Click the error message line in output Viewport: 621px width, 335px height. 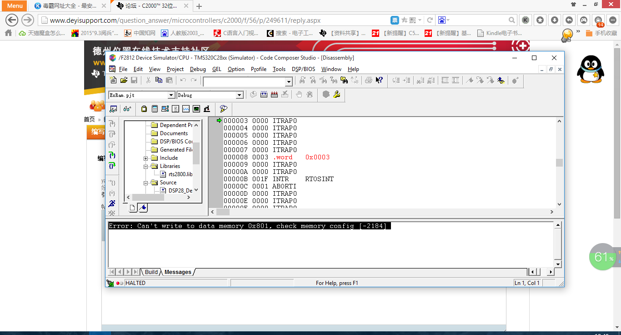click(x=249, y=226)
